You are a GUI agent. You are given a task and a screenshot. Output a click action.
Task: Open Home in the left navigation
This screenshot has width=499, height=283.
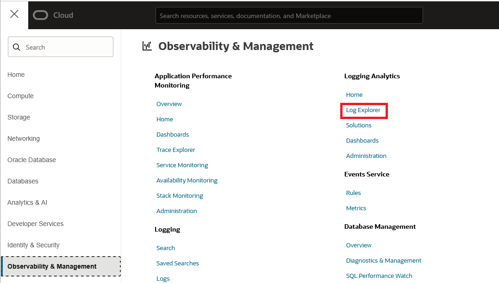(x=16, y=75)
